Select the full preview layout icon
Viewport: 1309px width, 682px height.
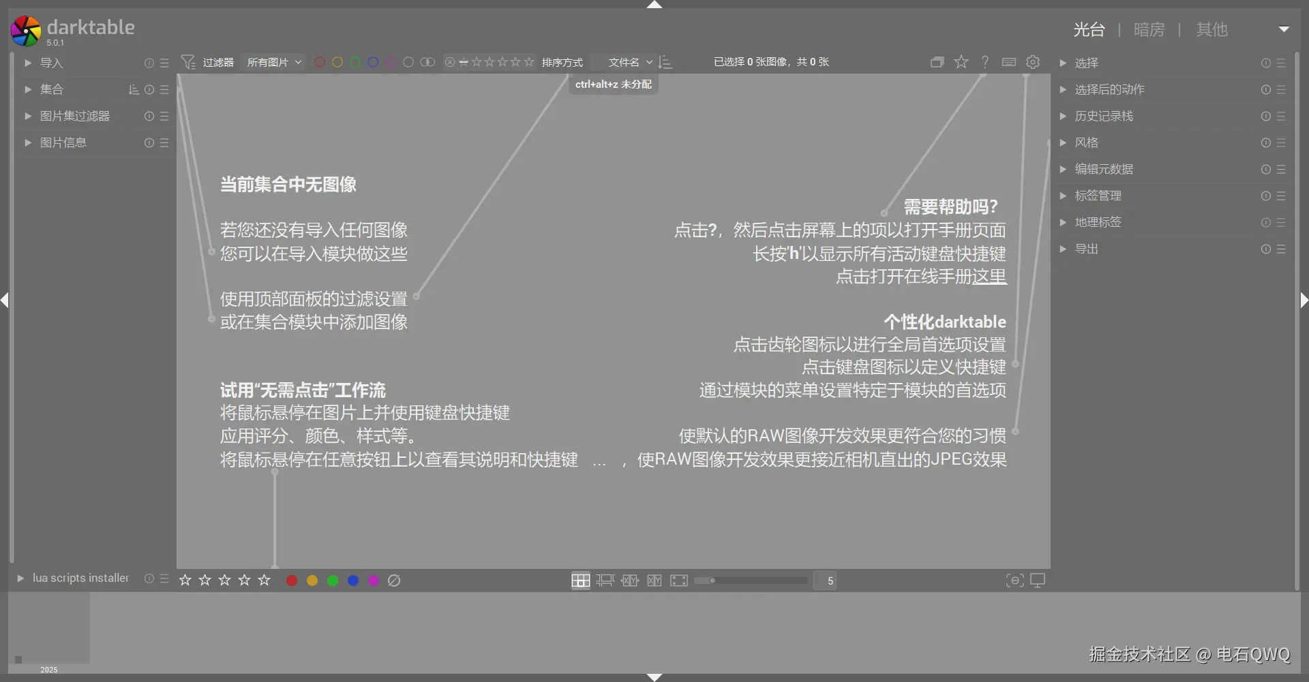pos(679,580)
